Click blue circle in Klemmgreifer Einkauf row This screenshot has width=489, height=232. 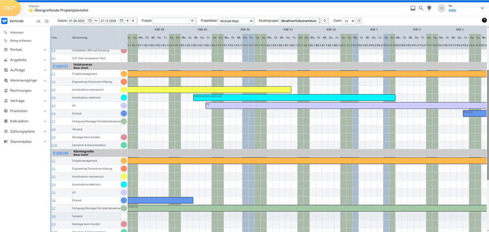pyautogui.click(x=124, y=200)
